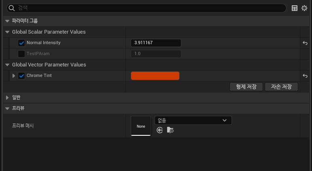Use selected asset for preview mesh
312x171 pixels.
tap(160, 130)
